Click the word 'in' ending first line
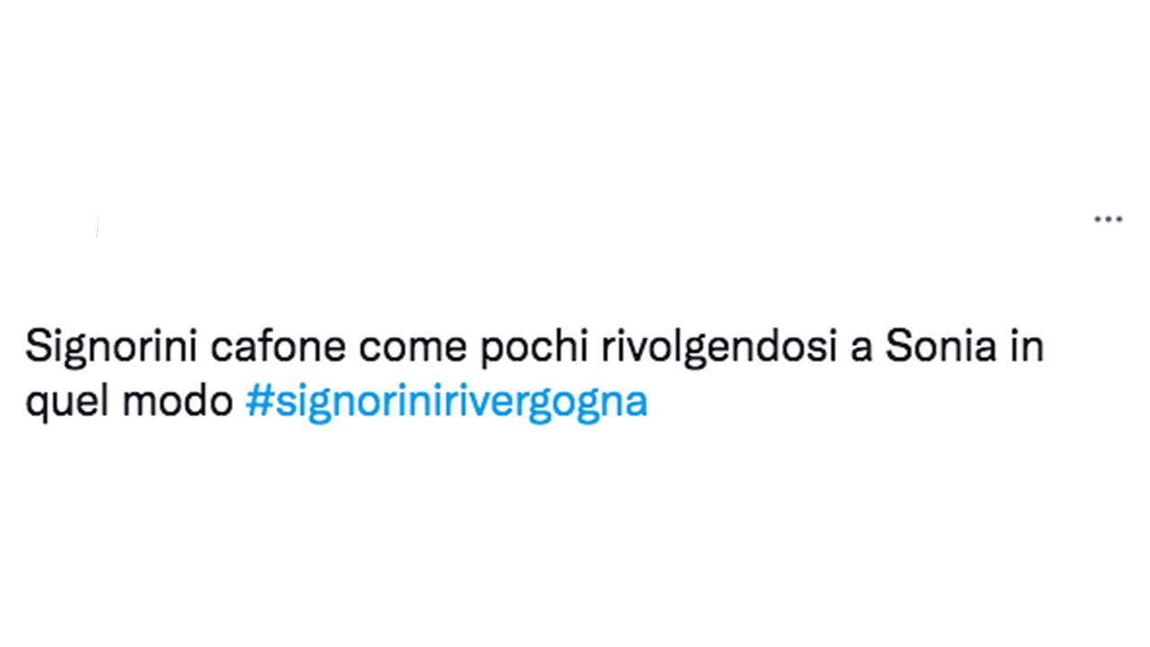 click(1027, 347)
